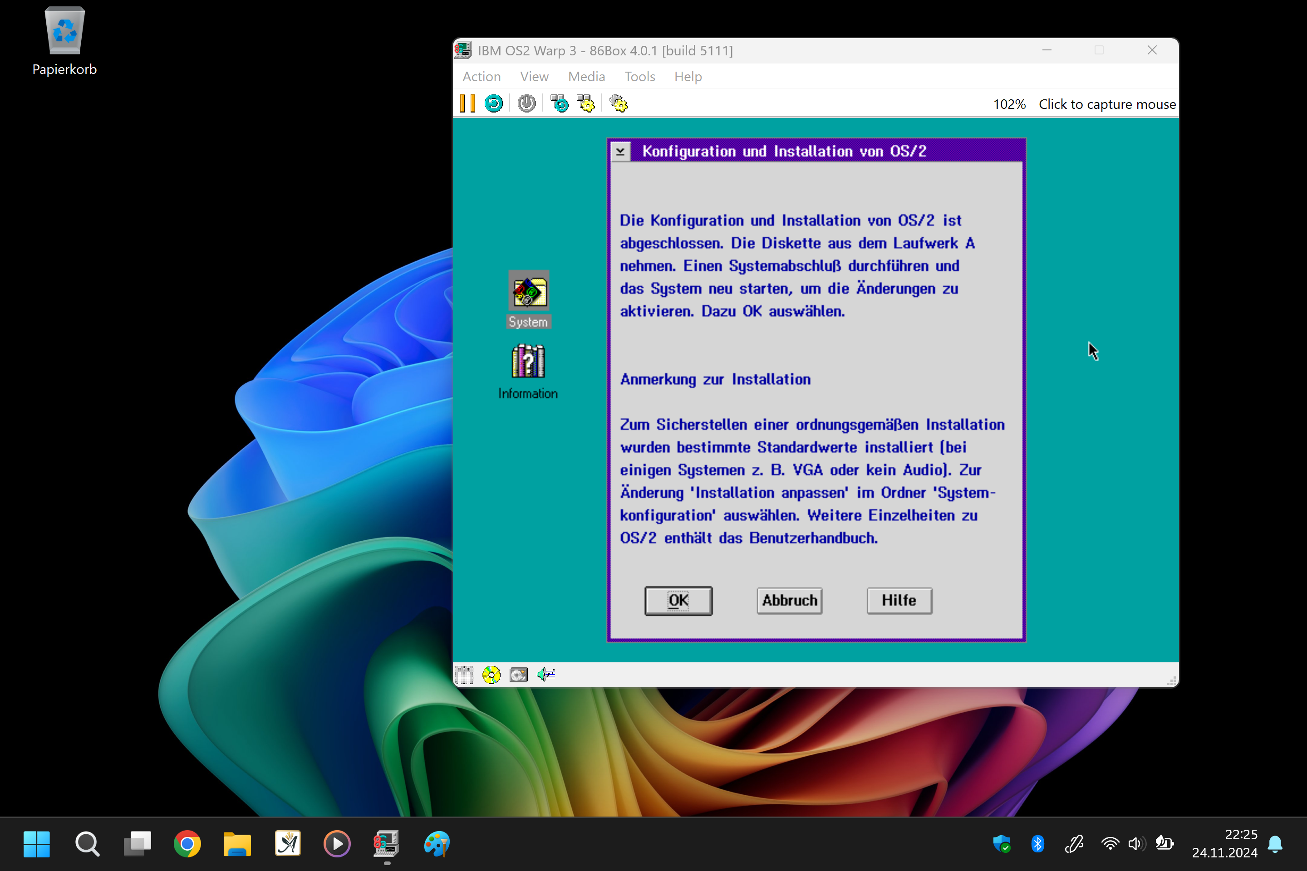This screenshot has width=1307, height=871.
Task: Click the floppy drive status bar icon
Action: click(464, 675)
